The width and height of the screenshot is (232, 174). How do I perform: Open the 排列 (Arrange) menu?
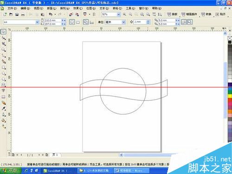coord(64,8)
